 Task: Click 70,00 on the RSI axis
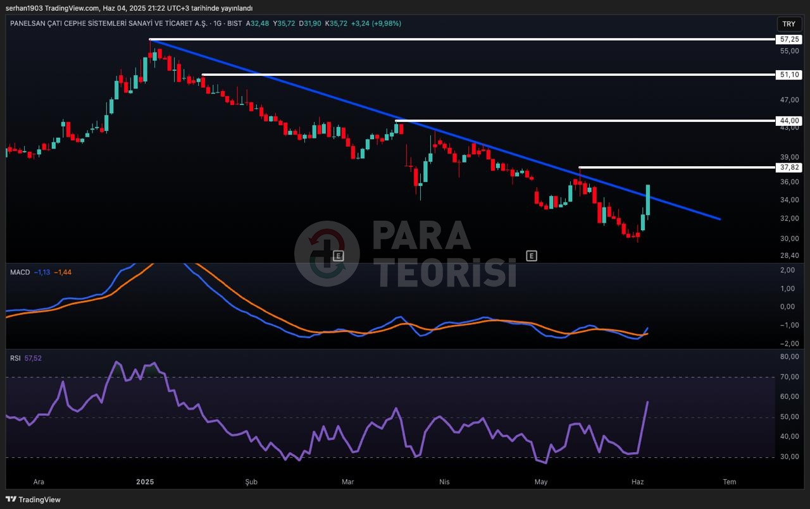click(789, 377)
